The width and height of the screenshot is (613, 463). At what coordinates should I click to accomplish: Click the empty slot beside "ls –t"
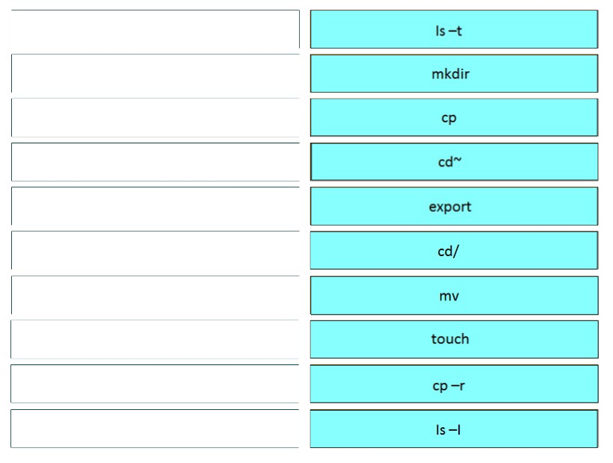pyautogui.click(x=155, y=29)
